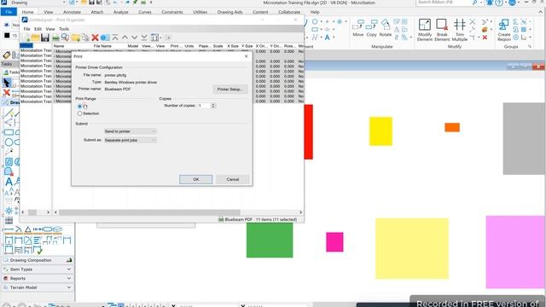
Task: Open File backstage tab in MicroStation
Action: click(x=9, y=12)
